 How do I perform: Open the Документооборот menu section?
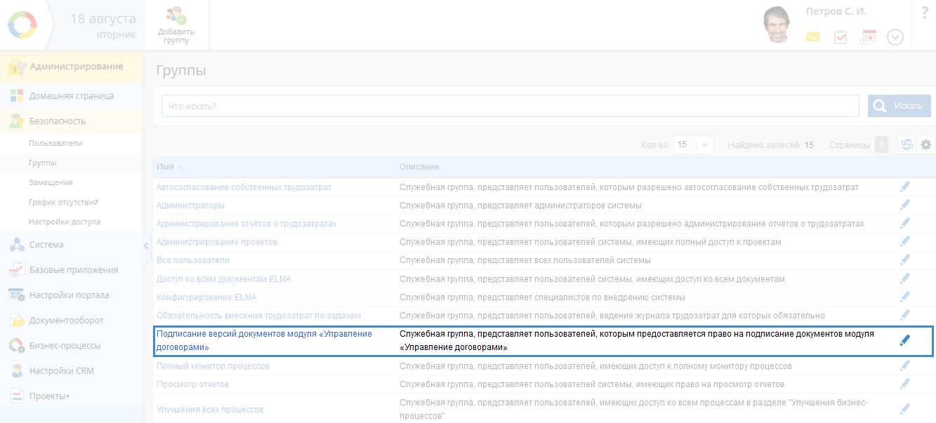66,321
